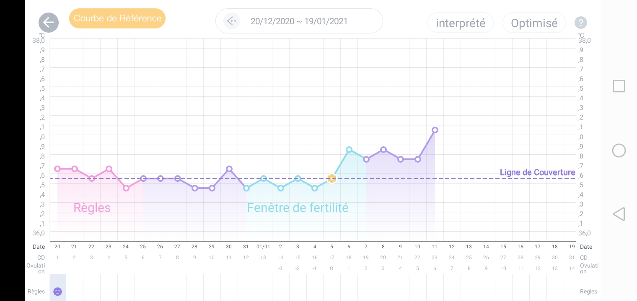Viewport: 637px width, 301px height.
Task: Select the temperature point on Dec 20
Action: pos(57,169)
